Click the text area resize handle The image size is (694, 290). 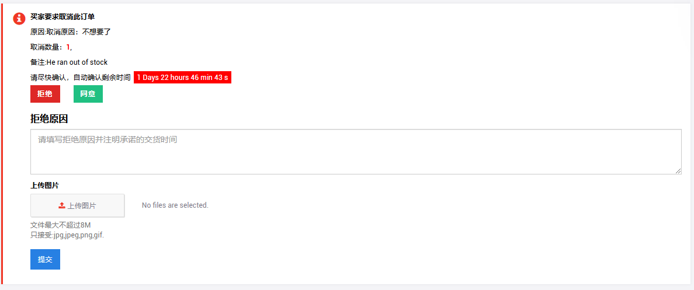[x=678, y=171]
